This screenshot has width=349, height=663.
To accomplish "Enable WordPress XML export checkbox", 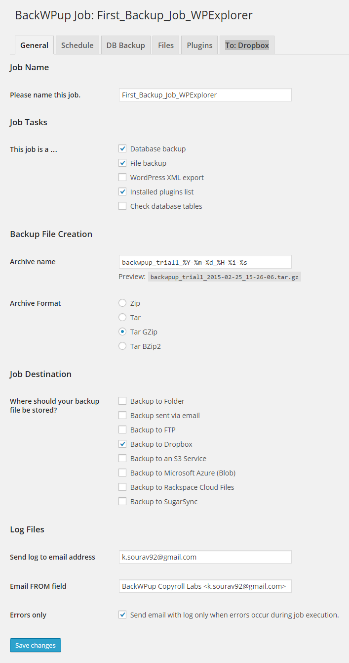I will (x=122, y=177).
